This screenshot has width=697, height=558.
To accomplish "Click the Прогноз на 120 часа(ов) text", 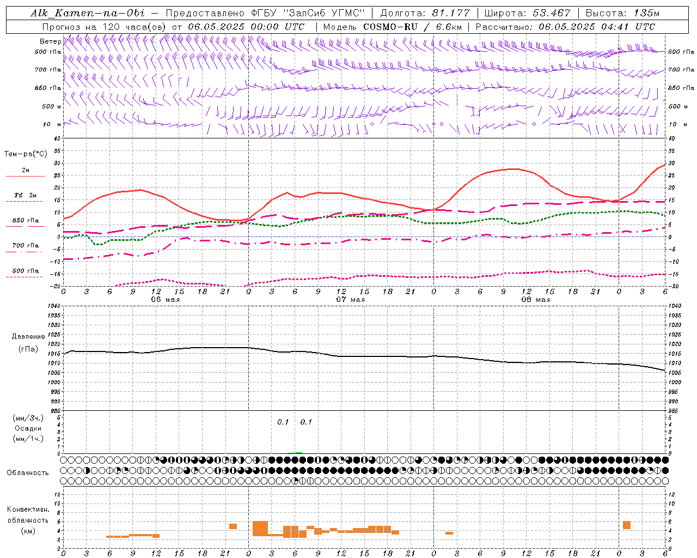I will pyautogui.click(x=105, y=27).
